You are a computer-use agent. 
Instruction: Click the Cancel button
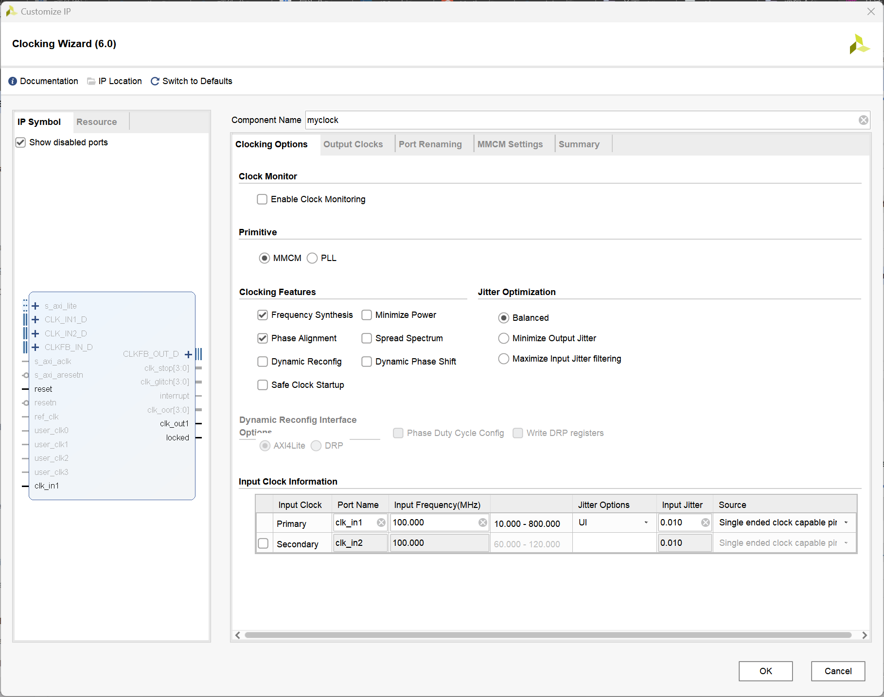pyautogui.click(x=838, y=671)
